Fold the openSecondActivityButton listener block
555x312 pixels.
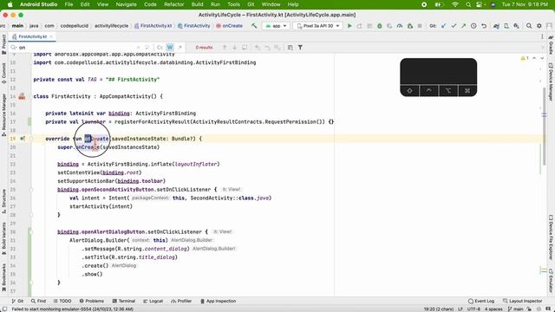click(31, 190)
